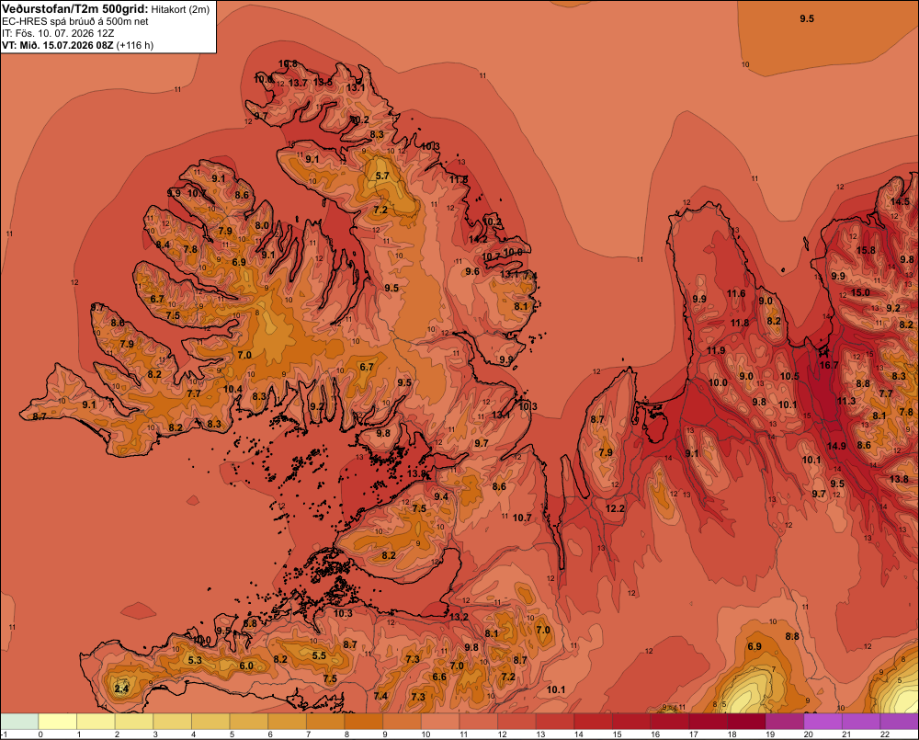The height and width of the screenshot is (740, 919).
Task: Click the Veðurstofan/T2m 500grid title text
Action: (75, 9)
